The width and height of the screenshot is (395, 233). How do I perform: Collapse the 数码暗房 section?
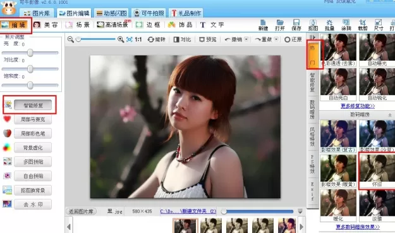[x=390, y=115]
